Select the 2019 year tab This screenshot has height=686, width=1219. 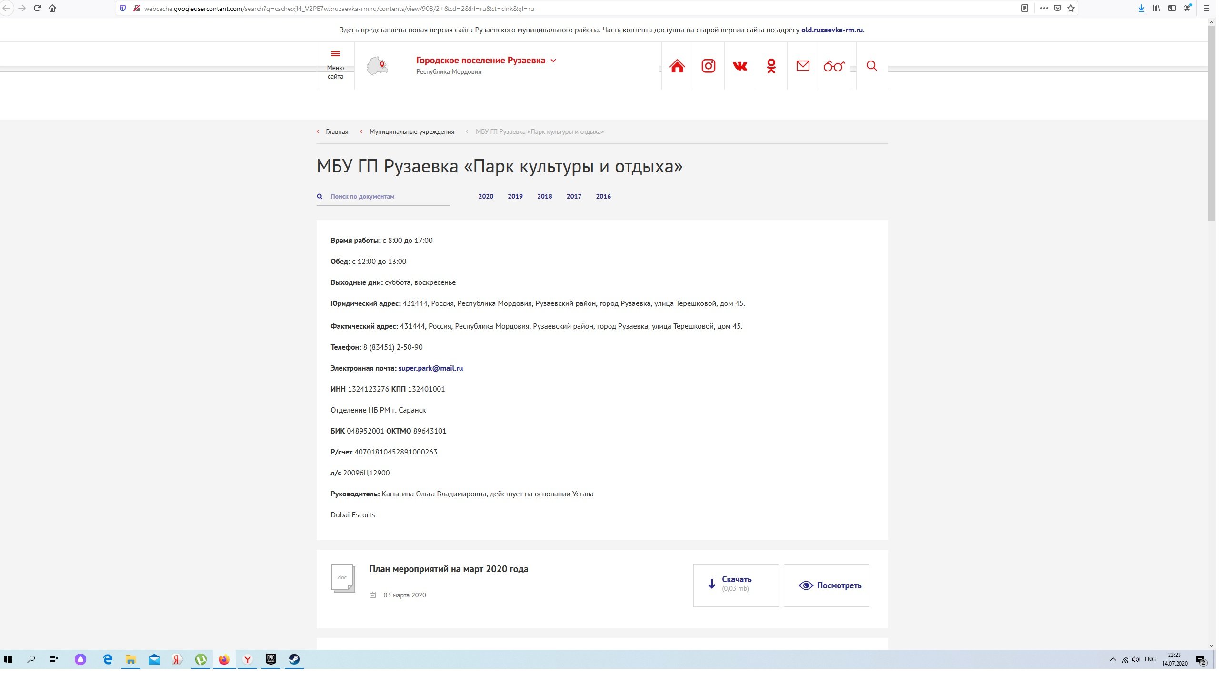(515, 196)
